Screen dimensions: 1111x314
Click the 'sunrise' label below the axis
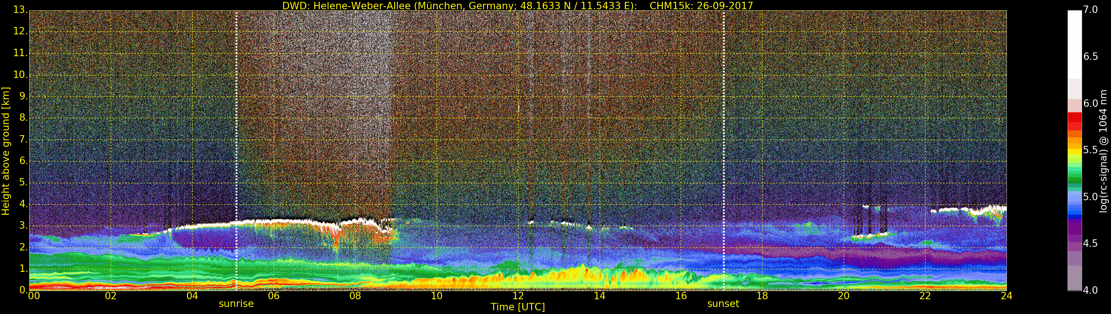(x=236, y=304)
